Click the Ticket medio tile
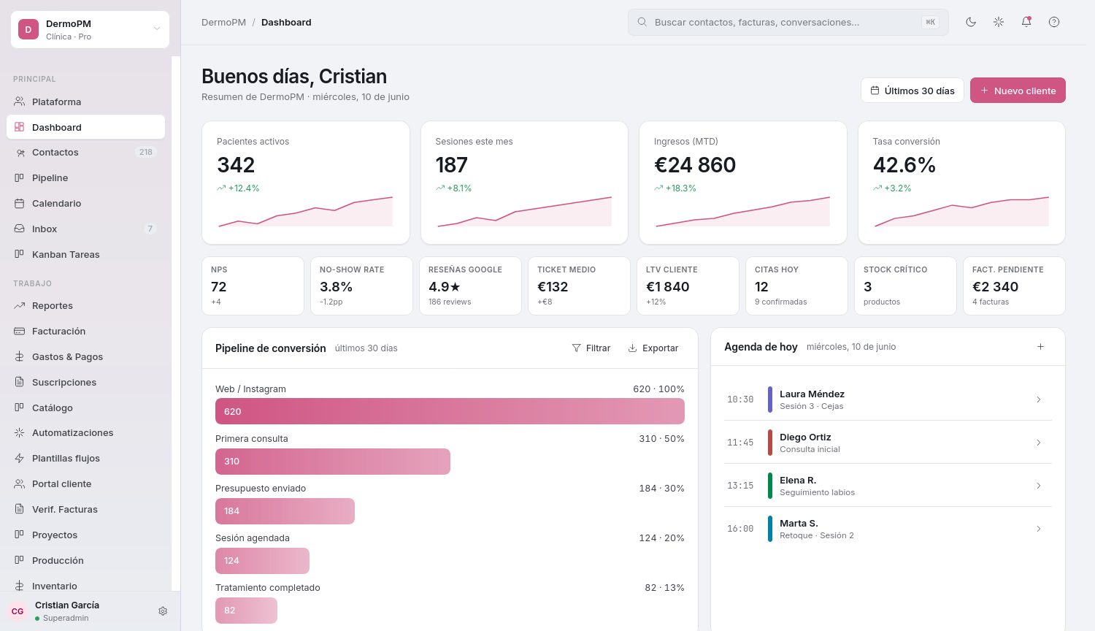This screenshot has height=631, width=1095. 579,286
